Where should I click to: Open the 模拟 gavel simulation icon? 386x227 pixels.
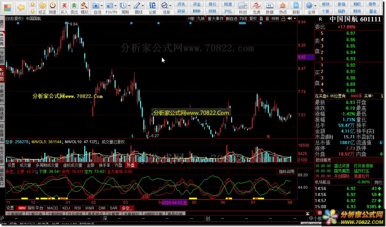[x=84, y=5]
